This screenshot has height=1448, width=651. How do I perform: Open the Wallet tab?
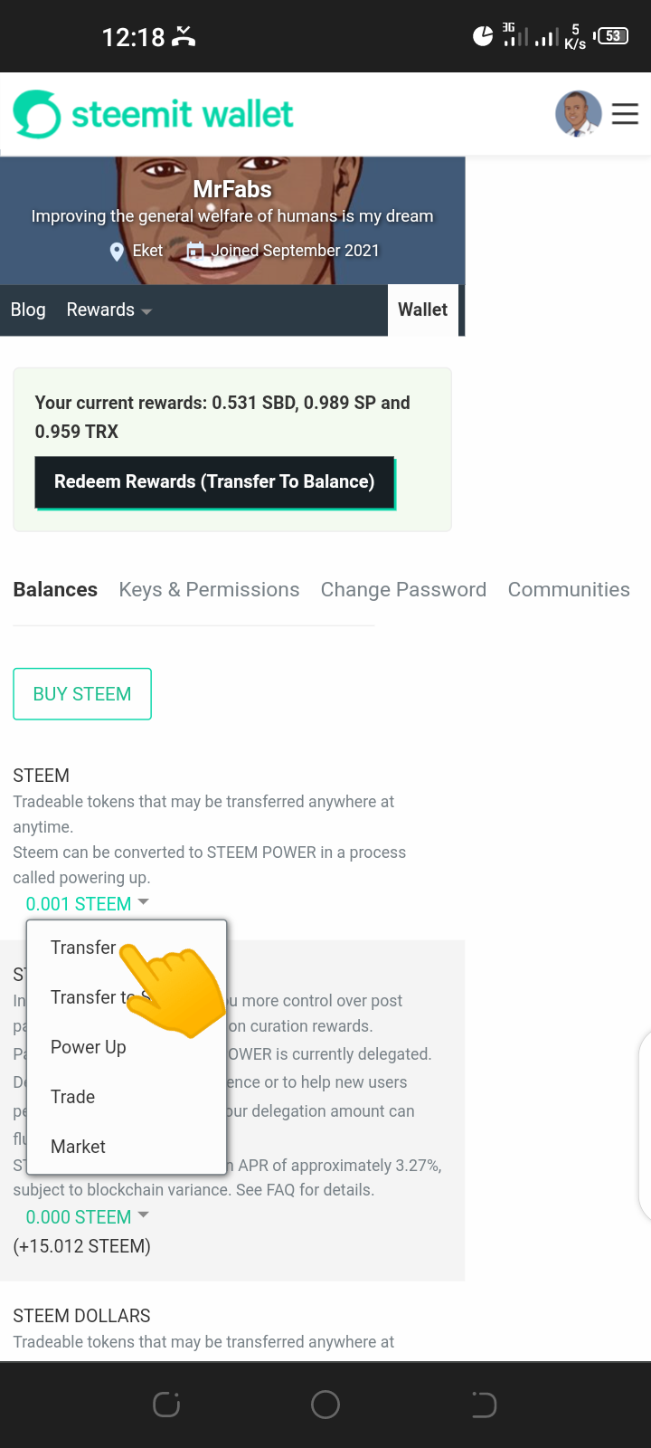[x=422, y=310]
